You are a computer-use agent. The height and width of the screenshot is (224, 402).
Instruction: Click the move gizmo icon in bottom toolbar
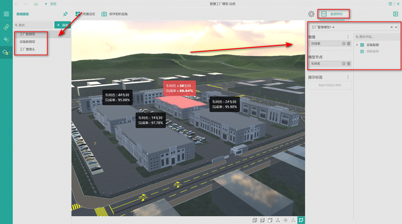[278, 220]
